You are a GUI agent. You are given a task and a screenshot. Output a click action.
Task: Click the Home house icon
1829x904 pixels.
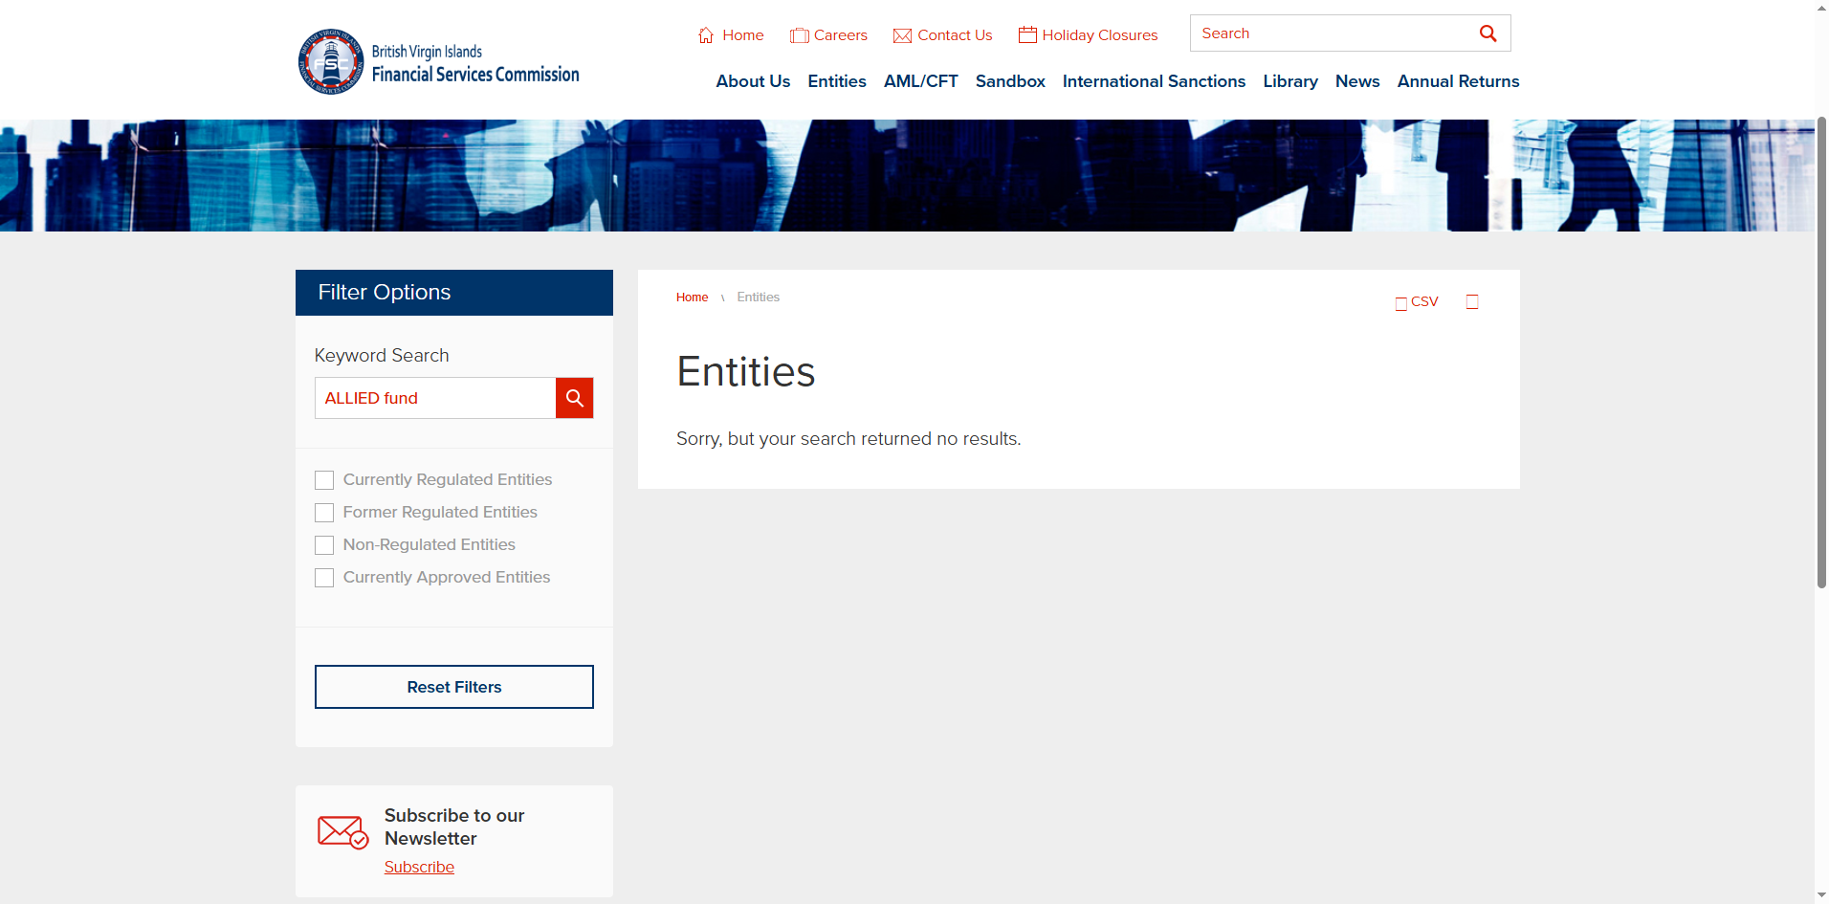tap(706, 35)
